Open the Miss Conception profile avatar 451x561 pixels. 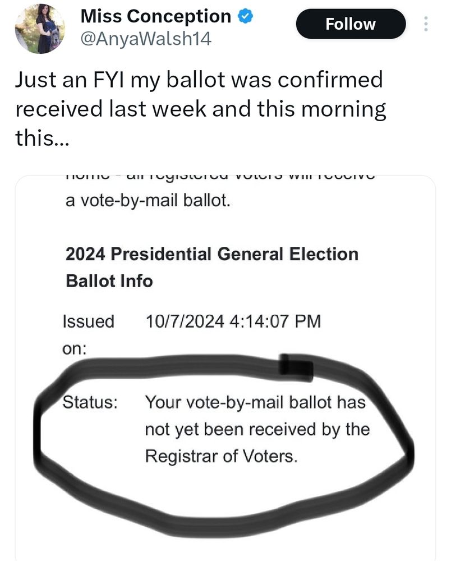(x=39, y=28)
